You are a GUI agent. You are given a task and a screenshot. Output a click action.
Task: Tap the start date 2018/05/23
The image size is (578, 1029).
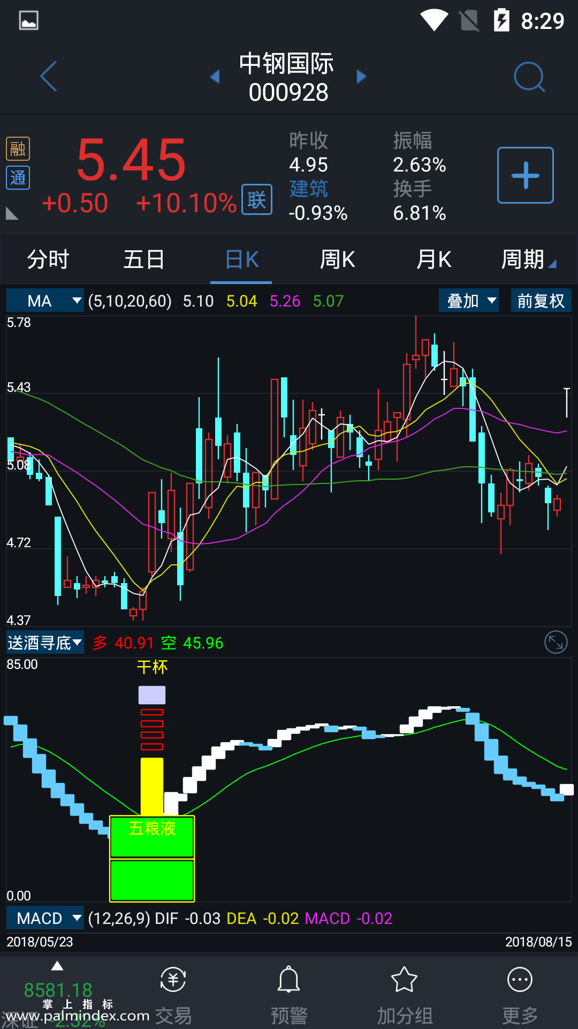pyautogui.click(x=40, y=942)
